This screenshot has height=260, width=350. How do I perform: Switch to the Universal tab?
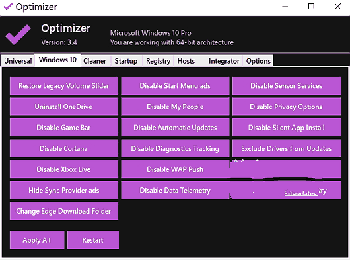click(x=18, y=61)
